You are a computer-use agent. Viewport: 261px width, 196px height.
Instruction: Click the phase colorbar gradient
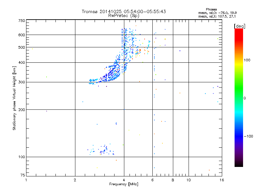pos(239,98)
